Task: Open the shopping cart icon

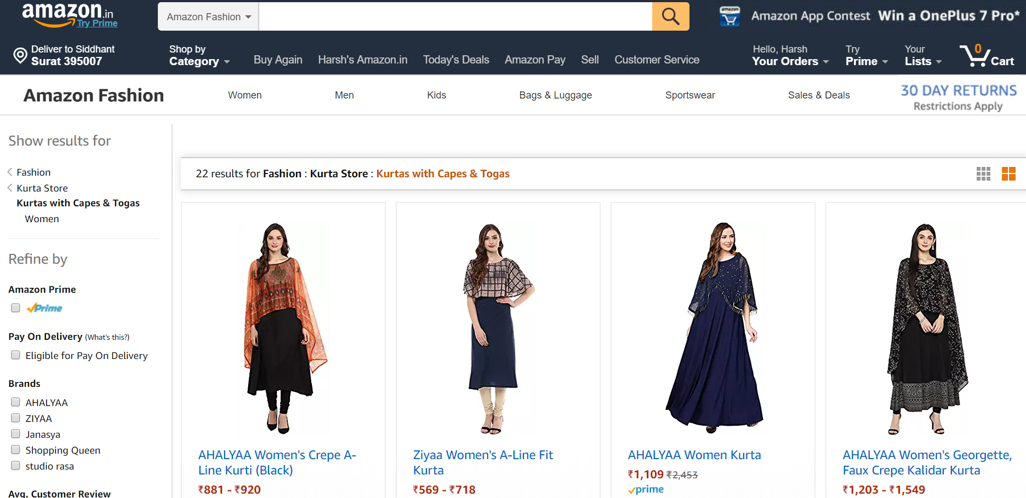Action: coord(987,55)
